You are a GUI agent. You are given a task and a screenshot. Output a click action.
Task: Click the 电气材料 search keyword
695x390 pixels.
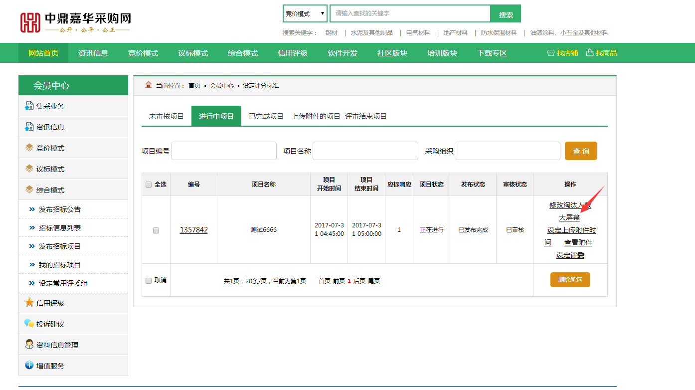(x=418, y=33)
